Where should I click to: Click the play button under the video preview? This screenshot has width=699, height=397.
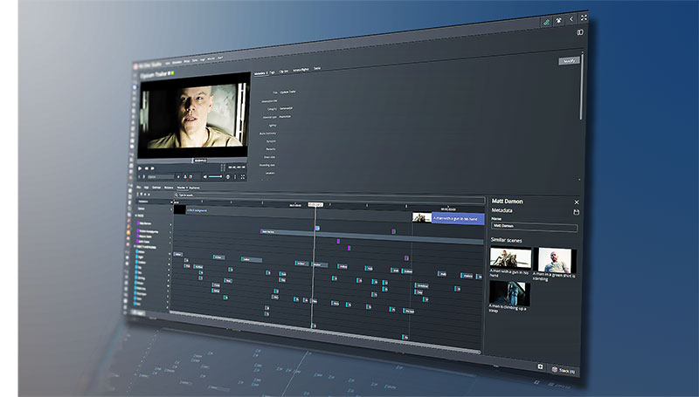tap(142, 168)
